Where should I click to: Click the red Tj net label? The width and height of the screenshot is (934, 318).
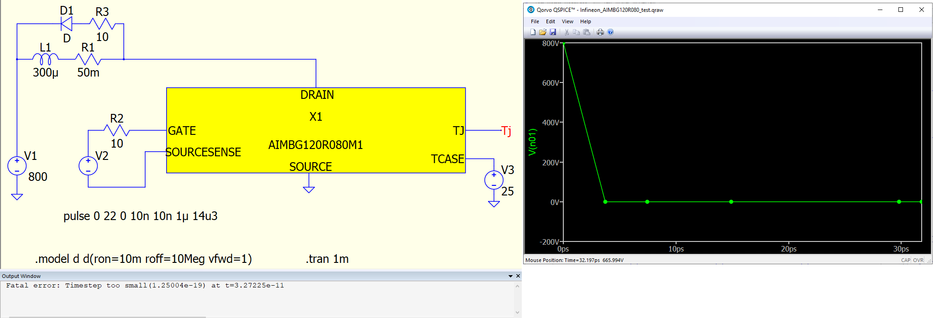(x=506, y=131)
